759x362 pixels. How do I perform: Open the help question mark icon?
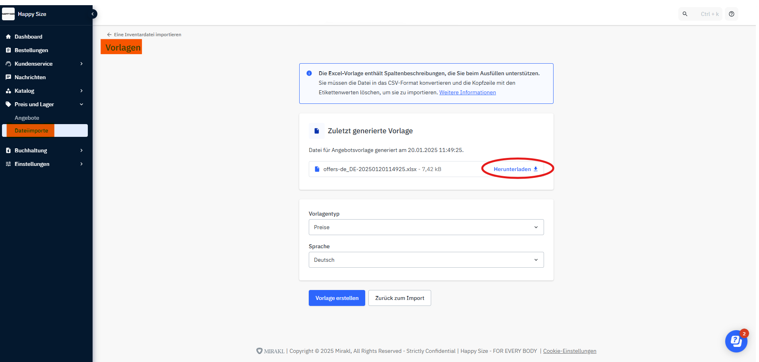(732, 14)
